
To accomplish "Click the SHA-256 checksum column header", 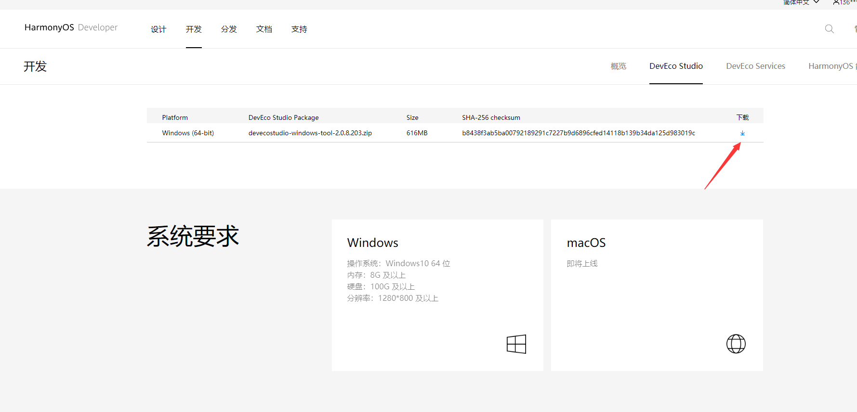I will coord(491,117).
